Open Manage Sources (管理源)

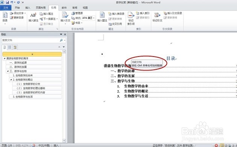pos(77,13)
